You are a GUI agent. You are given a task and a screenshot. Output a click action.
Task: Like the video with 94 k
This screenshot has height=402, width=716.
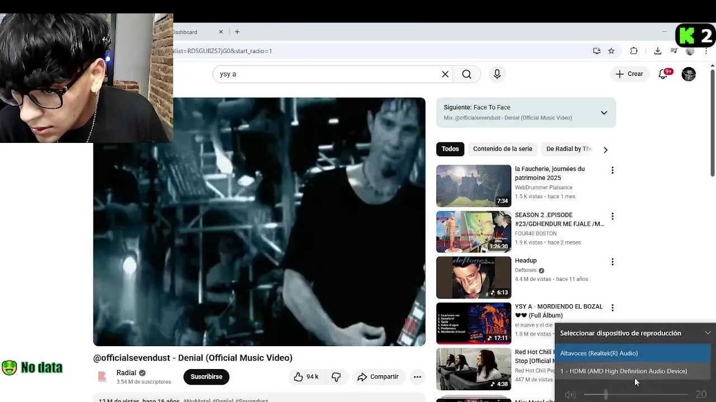coord(306,377)
